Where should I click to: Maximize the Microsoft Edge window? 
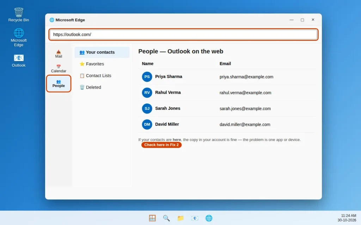coord(302,20)
